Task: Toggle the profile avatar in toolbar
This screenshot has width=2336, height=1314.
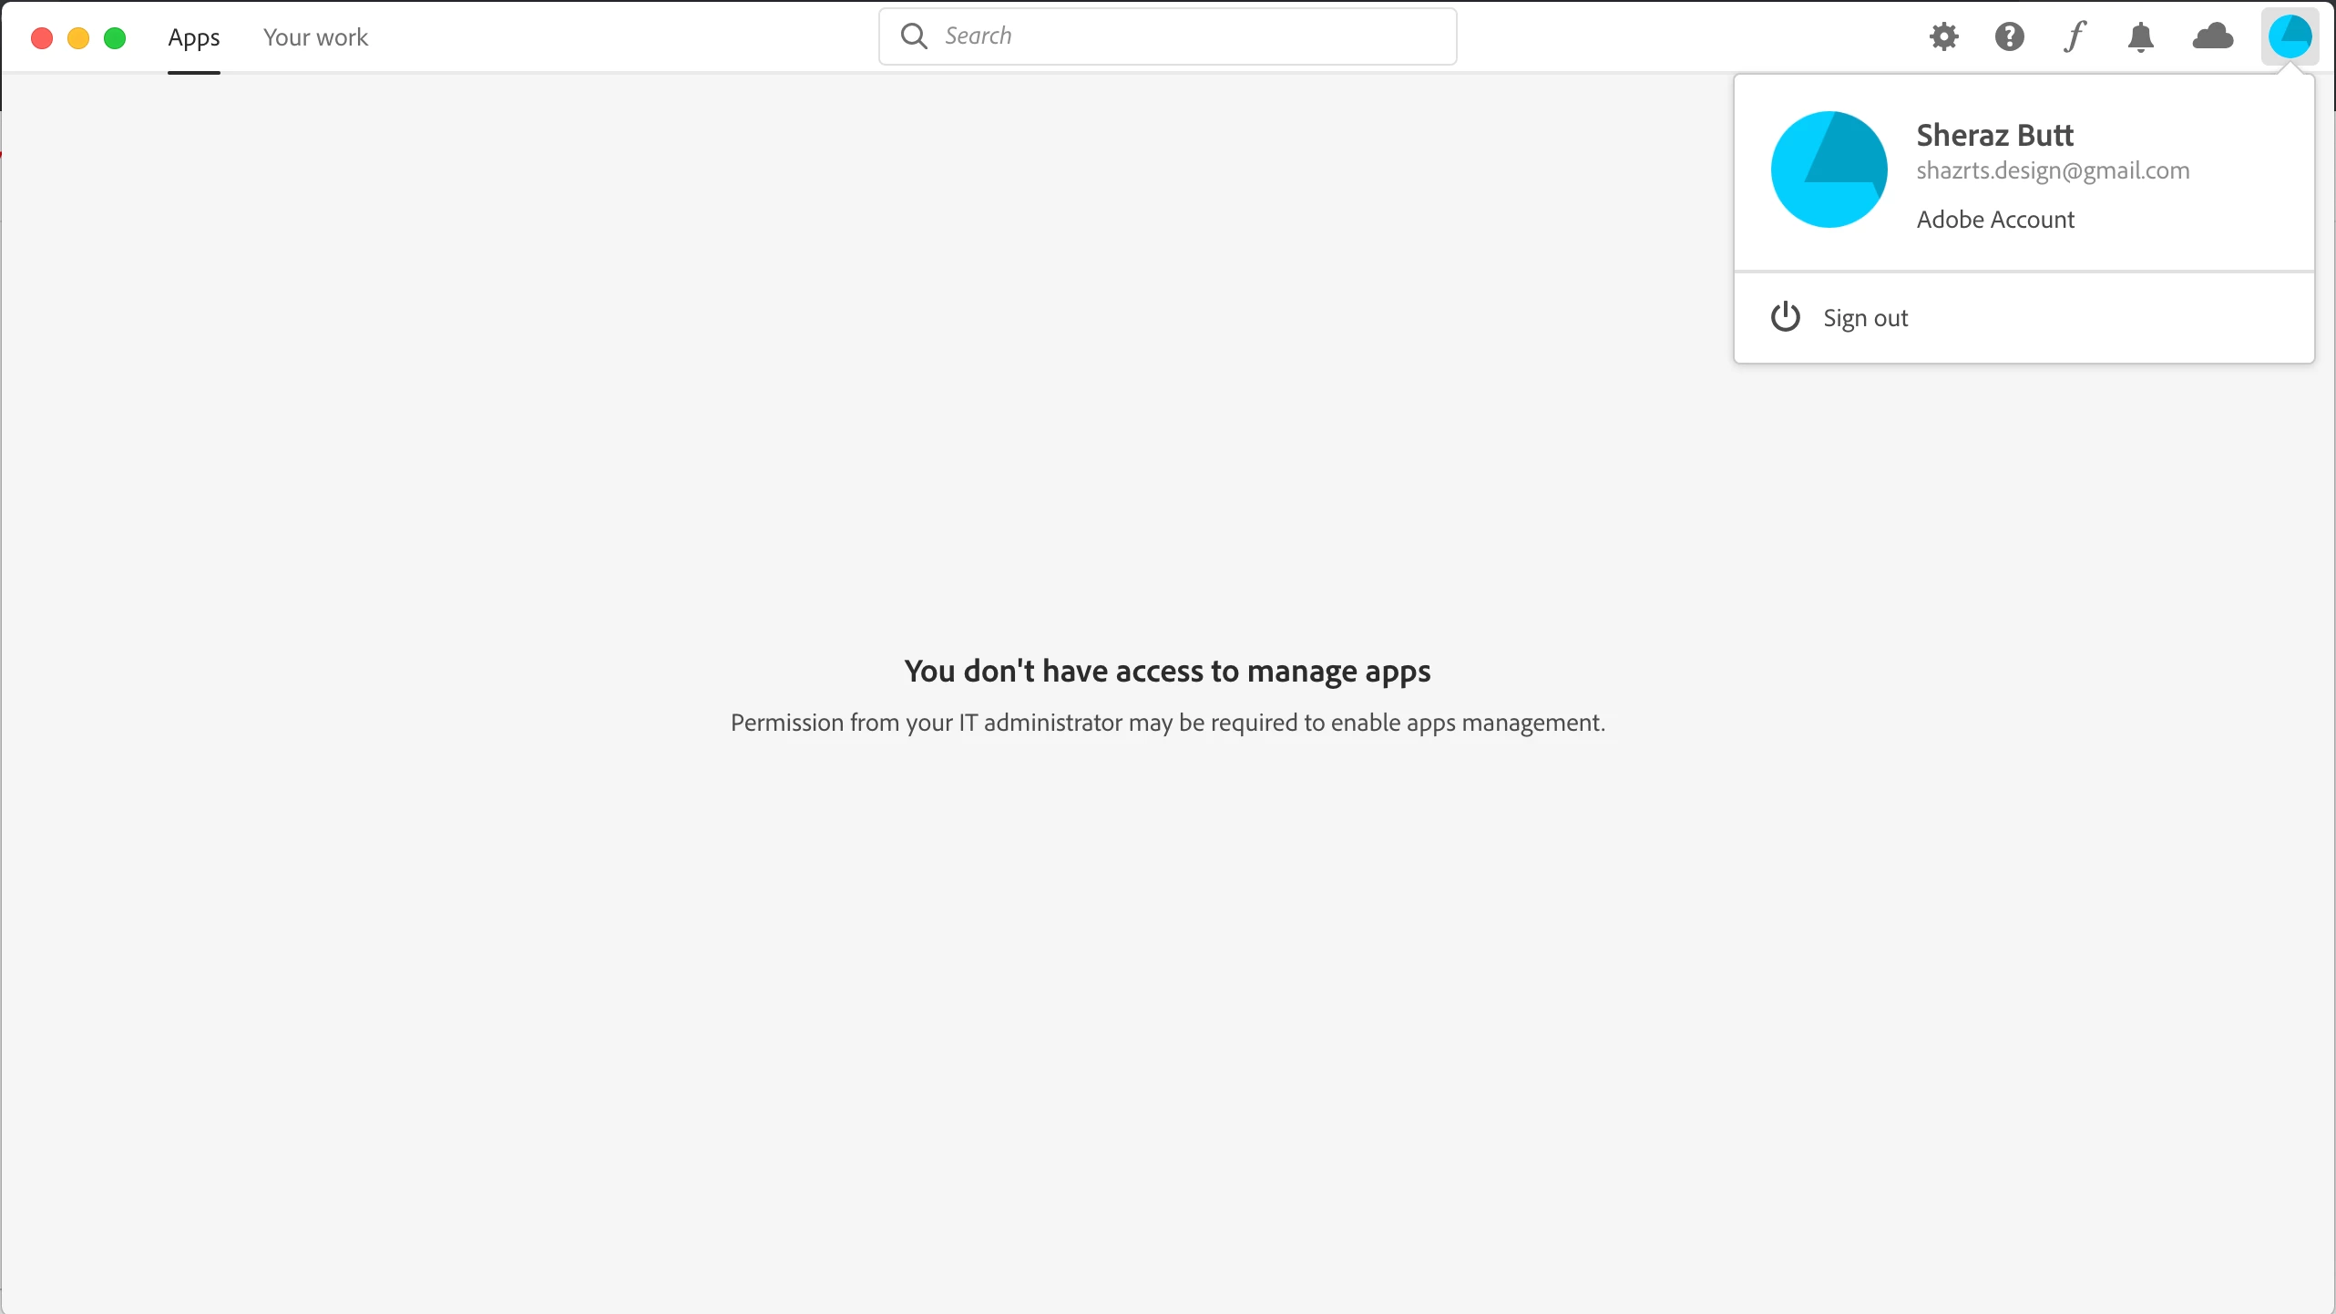Action: 2289,36
